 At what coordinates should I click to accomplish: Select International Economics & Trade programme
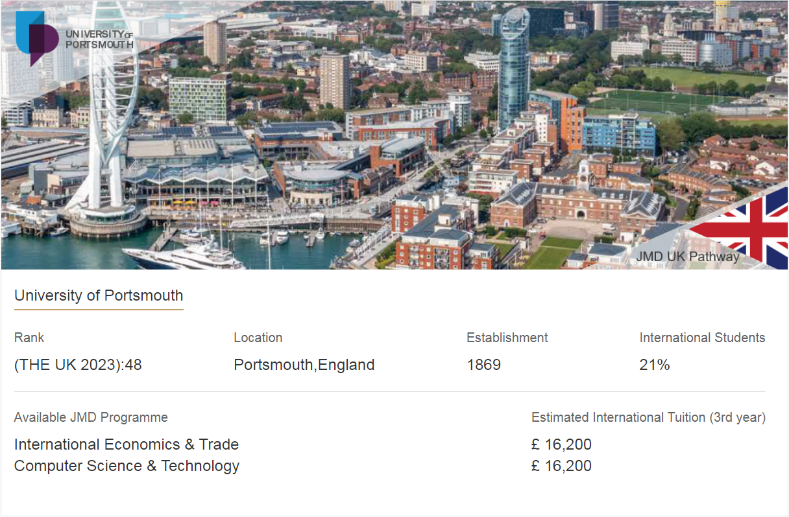[127, 444]
